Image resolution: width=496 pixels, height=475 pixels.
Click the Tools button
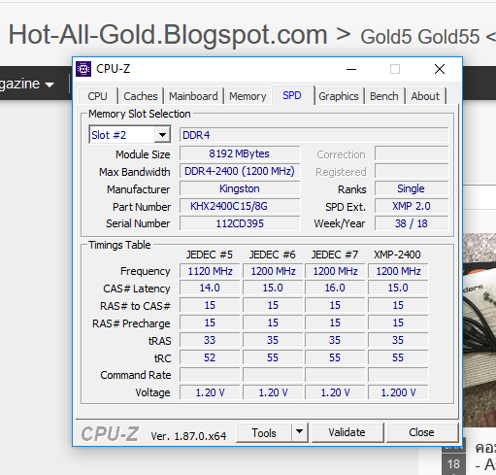click(264, 433)
